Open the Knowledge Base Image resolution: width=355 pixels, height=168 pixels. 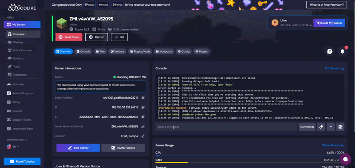pos(20,129)
